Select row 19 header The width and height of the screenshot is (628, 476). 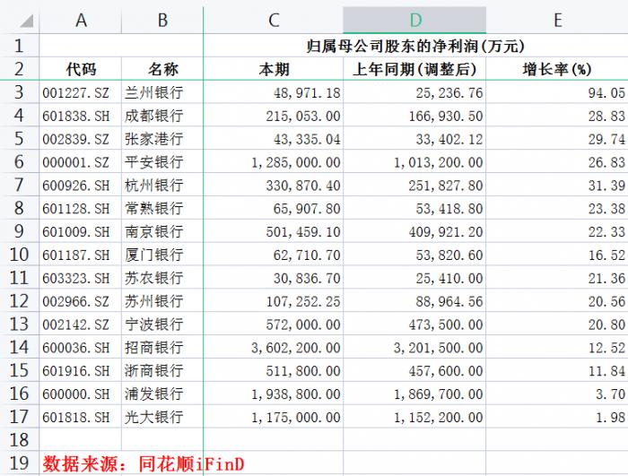tap(20, 463)
